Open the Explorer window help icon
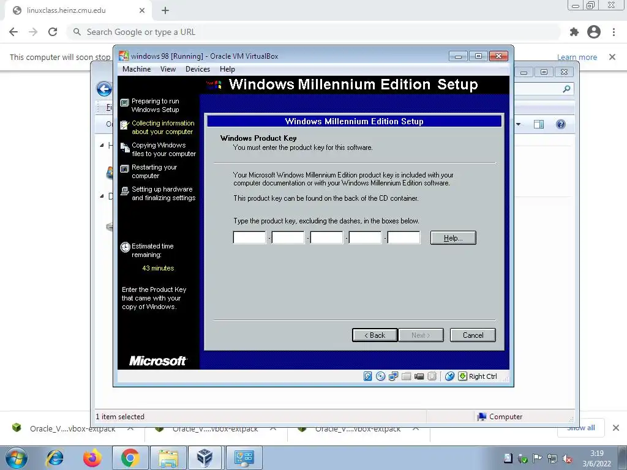The image size is (627, 470). pyautogui.click(x=561, y=124)
